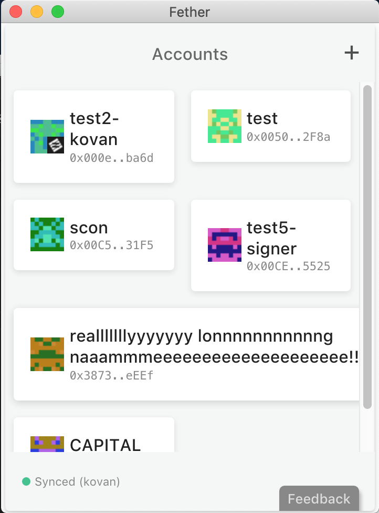Viewport: 379px width, 513px height.
Task: Click the green Synced status dot
Action: (x=26, y=481)
